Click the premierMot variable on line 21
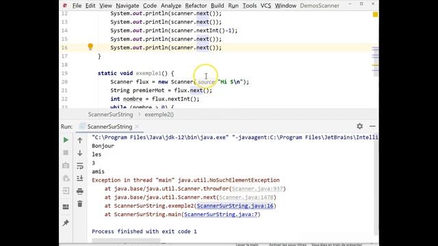 [x=149, y=91]
